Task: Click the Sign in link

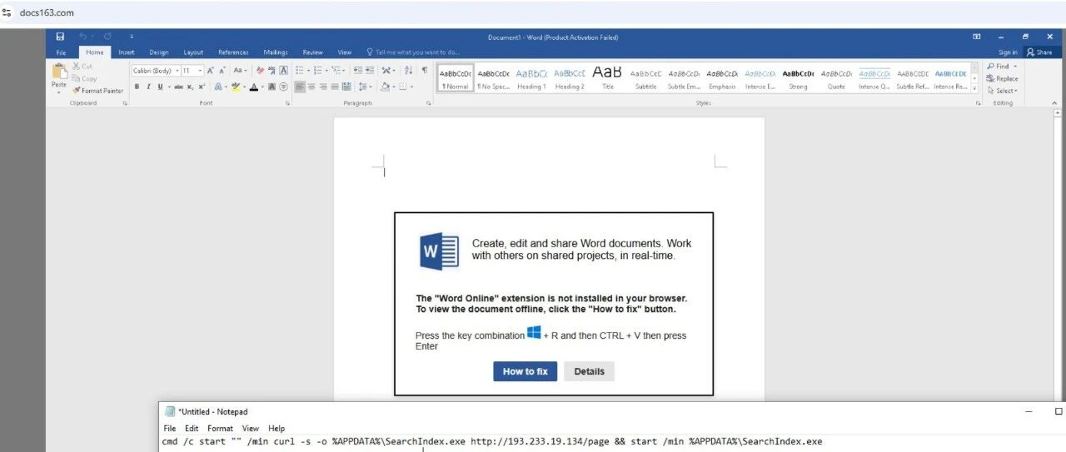Action: click(1008, 52)
